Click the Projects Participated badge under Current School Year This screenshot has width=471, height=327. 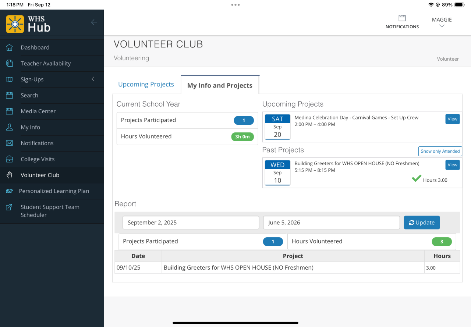pyautogui.click(x=244, y=120)
